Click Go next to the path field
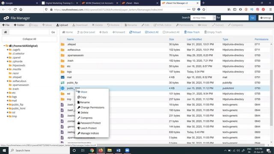The height and width of the screenshot is (154, 274). pyautogui.click(x=53, y=32)
